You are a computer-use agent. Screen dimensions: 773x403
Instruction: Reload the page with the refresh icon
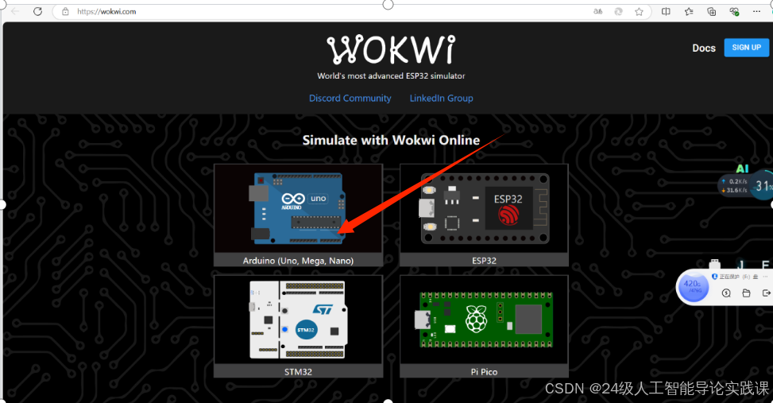(37, 11)
